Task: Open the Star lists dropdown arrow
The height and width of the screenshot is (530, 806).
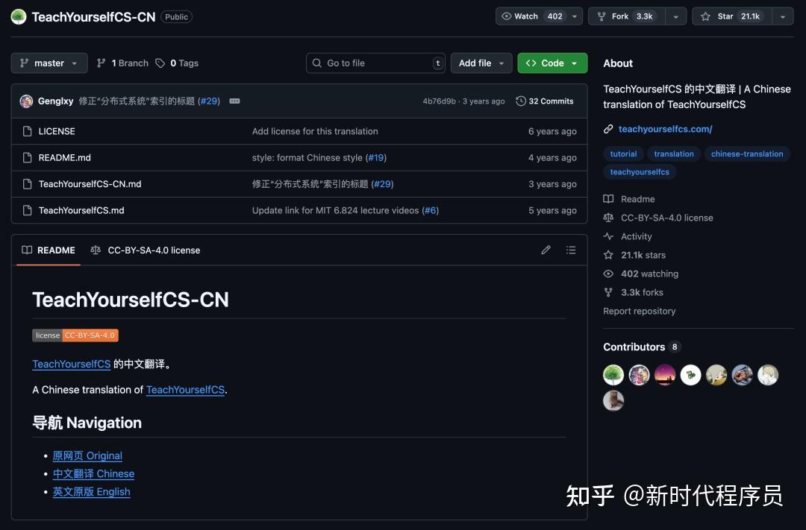Action: coord(782,16)
